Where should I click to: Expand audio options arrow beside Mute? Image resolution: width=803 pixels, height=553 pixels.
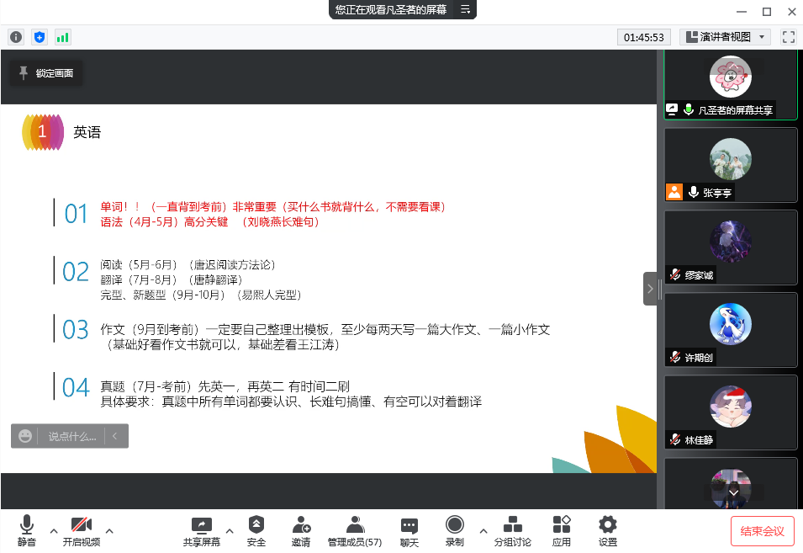point(54,531)
